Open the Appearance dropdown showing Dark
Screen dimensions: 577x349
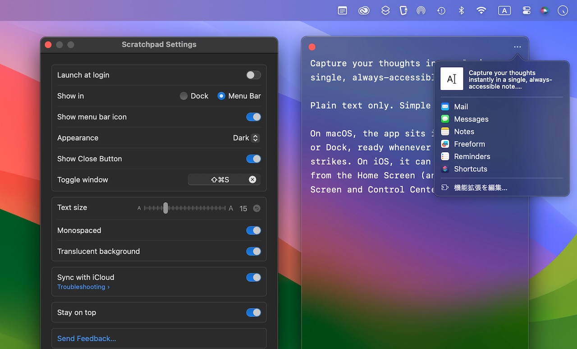click(246, 138)
